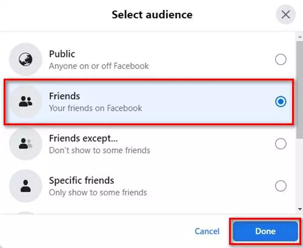Cancel the audience selection

(207, 231)
